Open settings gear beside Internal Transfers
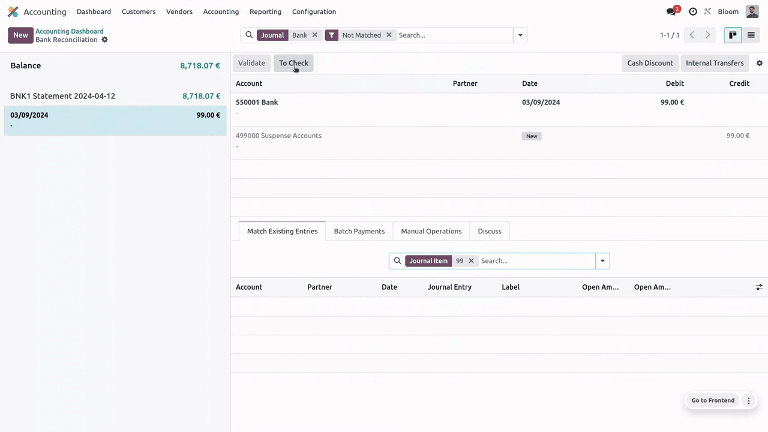768x432 pixels. pyautogui.click(x=759, y=63)
